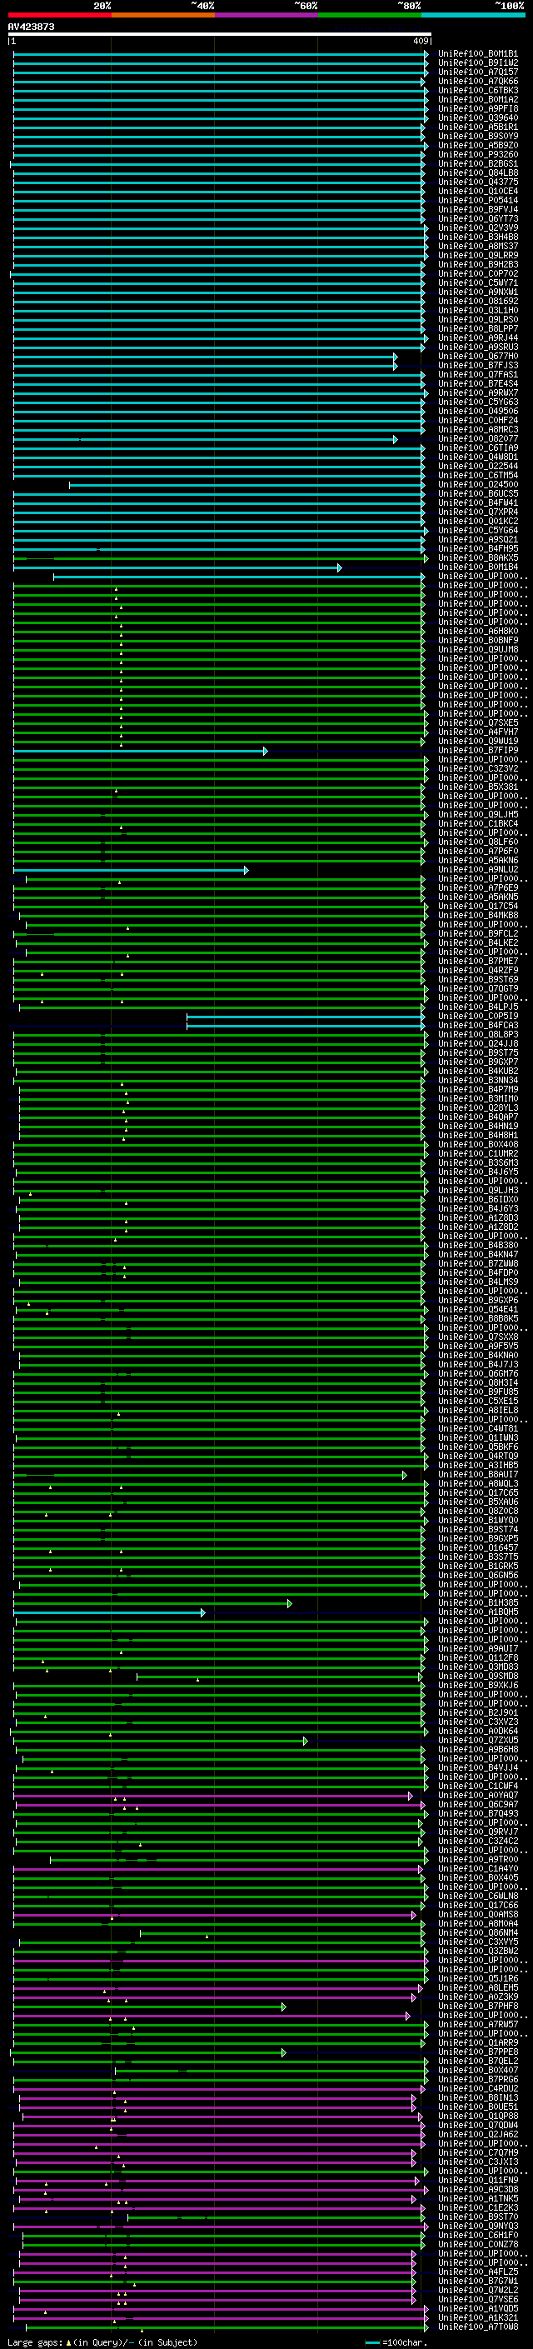Viewport: 533px width, 2349px height.
Task: Select hit label UniRef100_Q6YT73
Action: (x=478, y=219)
